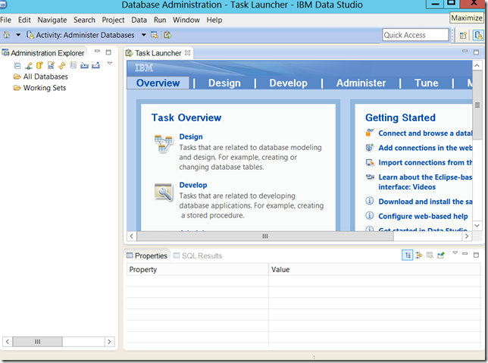
Task: Click the document list icon in Administration Explorer
Action: (x=74, y=65)
